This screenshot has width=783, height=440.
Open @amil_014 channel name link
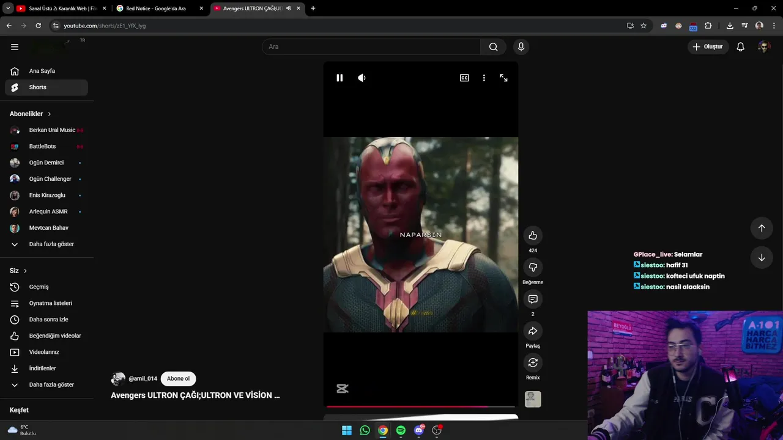[143, 379]
